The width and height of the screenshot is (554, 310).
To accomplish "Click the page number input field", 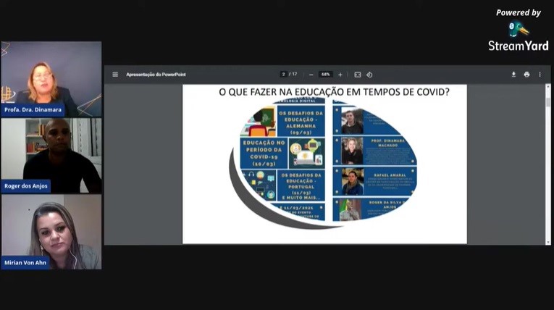I will coord(284,75).
